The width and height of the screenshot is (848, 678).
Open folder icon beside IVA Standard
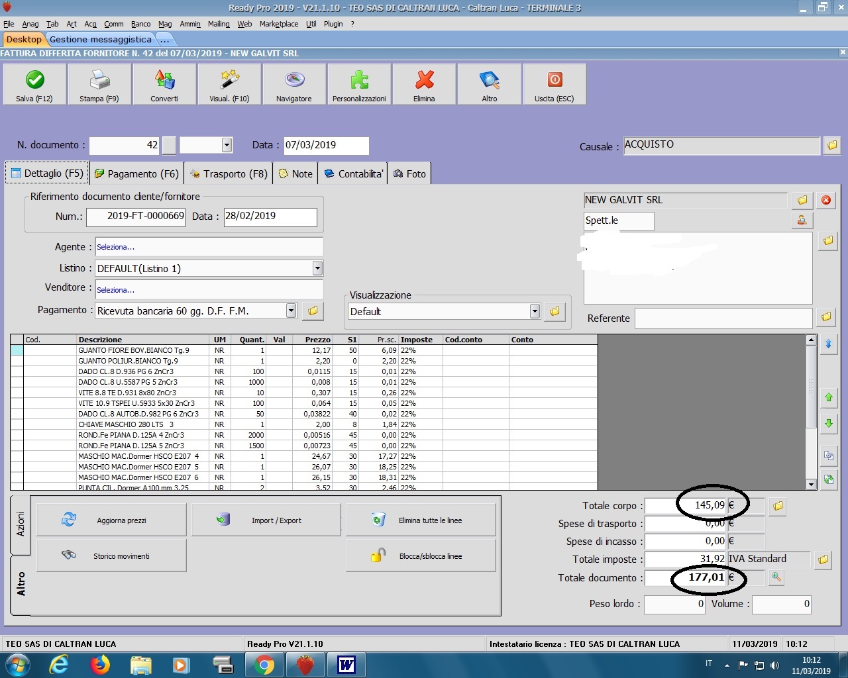(823, 559)
